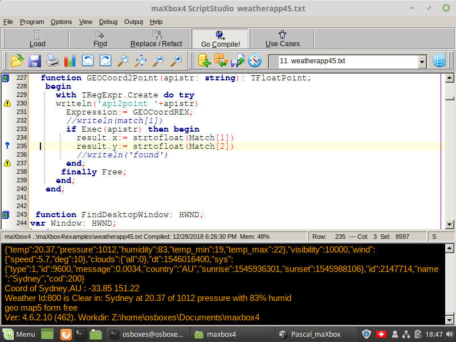Open the weatherapp45.txt file dropdown
The height and width of the screenshot is (342, 456).
tap(422, 62)
